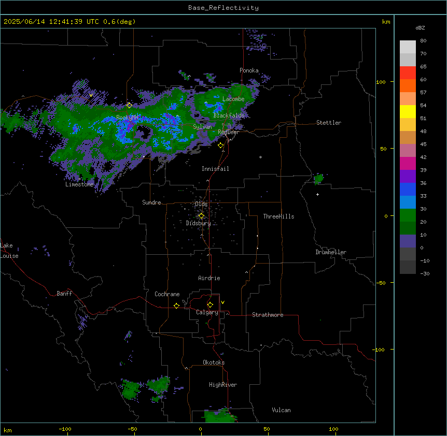Image resolution: width=447 pixels, height=436 pixels.
Task: Click the km unit label at top right
Action: 386,22
